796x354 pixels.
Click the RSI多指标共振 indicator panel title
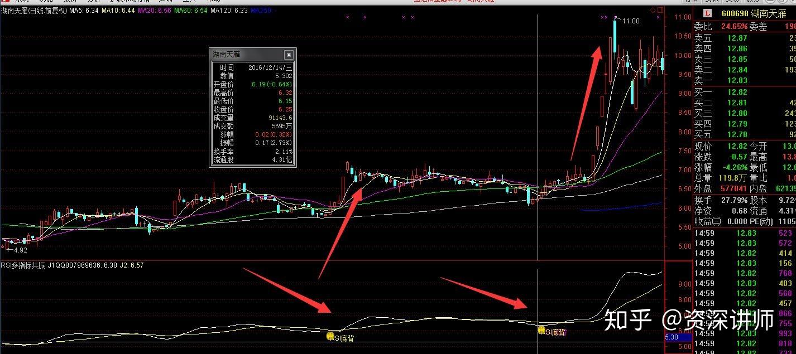click(x=23, y=265)
